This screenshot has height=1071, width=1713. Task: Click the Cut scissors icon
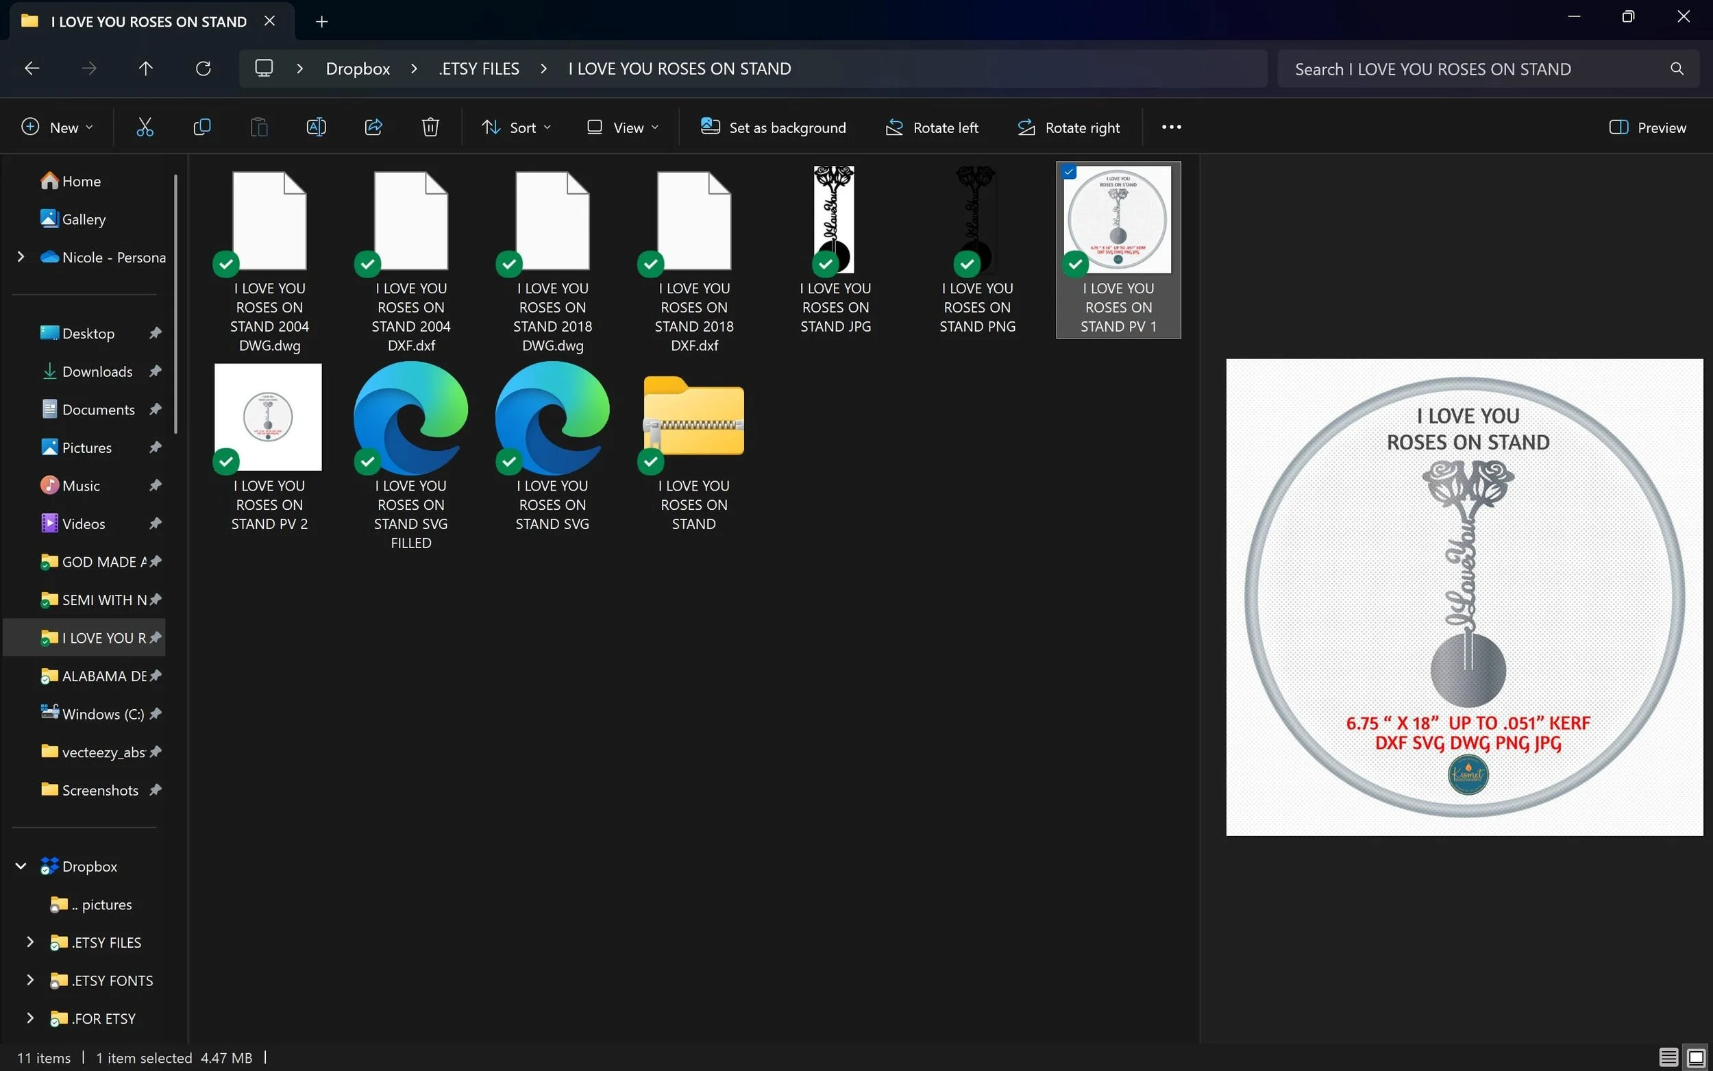[145, 127]
